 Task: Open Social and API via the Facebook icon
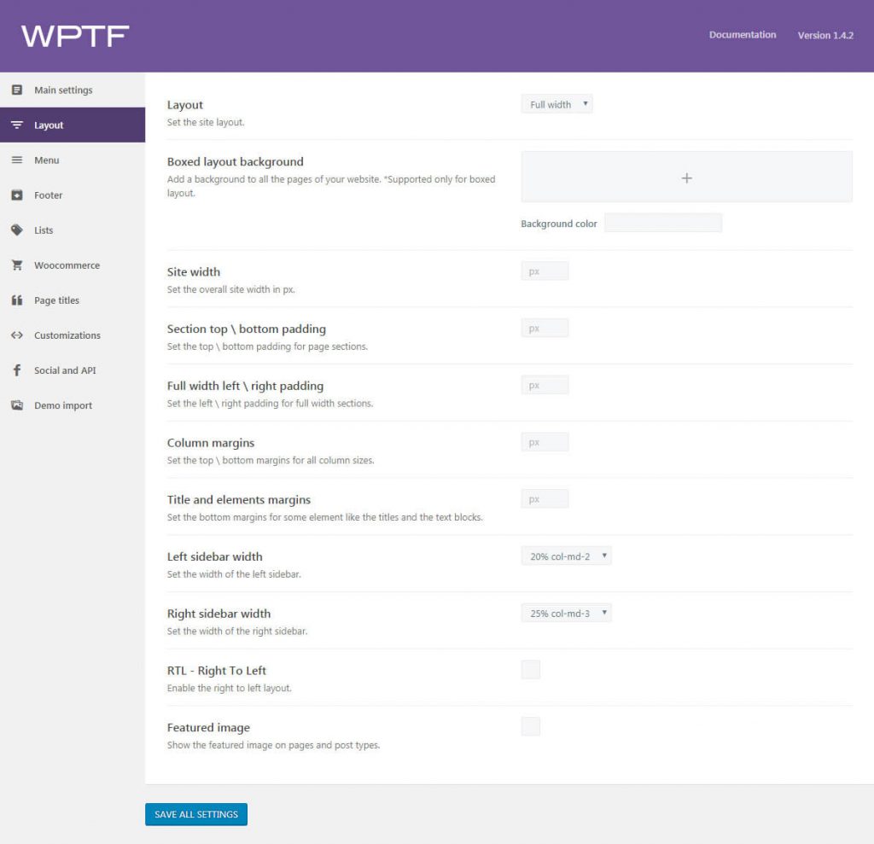(x=17, y=370)
